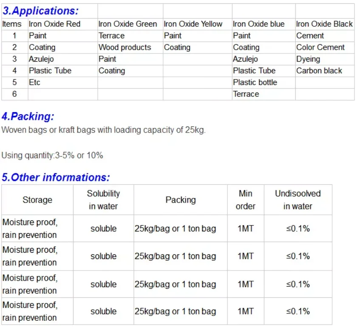Screen dimensions: 359x327
Task: Click the "Dyeing" application cell
Action: [308, 59]
